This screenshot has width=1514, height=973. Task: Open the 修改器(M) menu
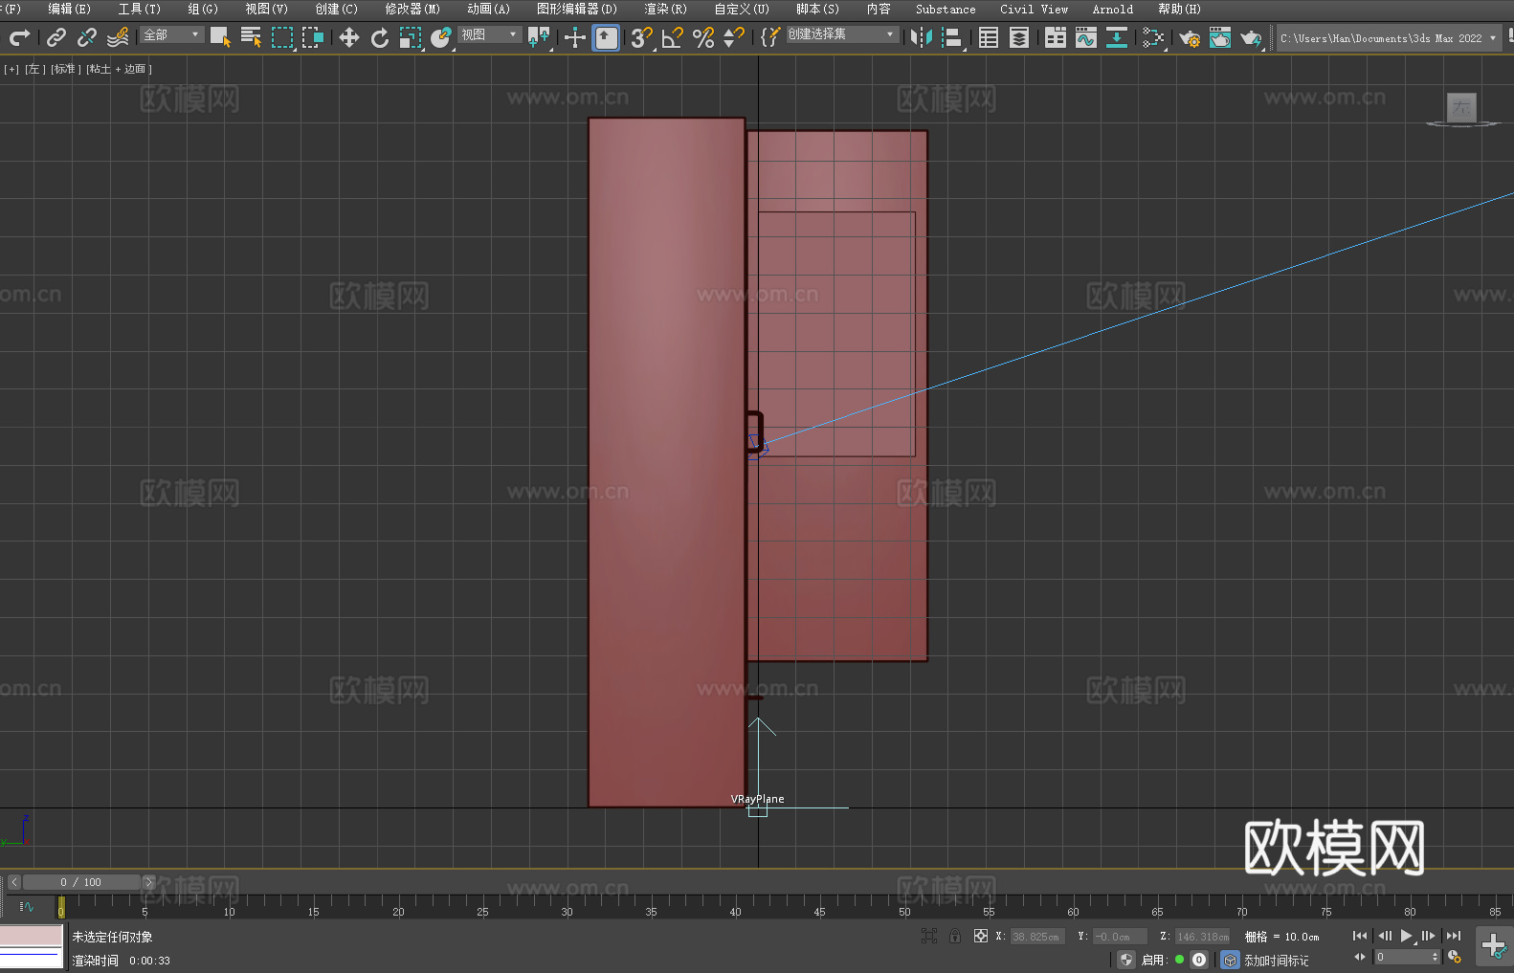[x=412, y=9]
